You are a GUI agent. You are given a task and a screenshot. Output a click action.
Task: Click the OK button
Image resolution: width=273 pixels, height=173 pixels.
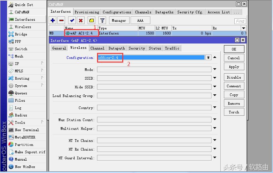(234, 49)
